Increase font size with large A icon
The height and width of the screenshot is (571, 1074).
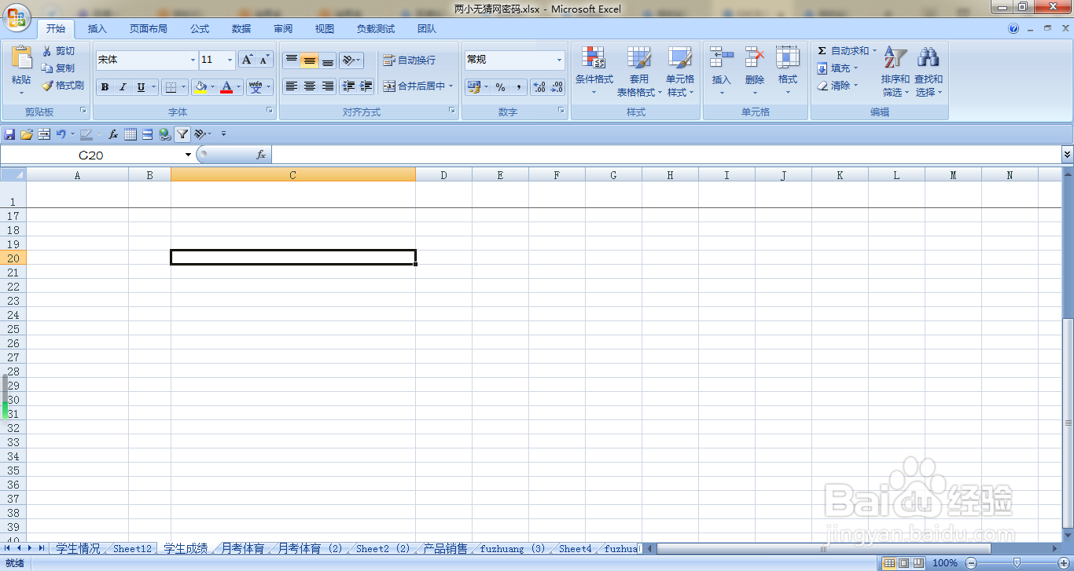coord(247,60)
